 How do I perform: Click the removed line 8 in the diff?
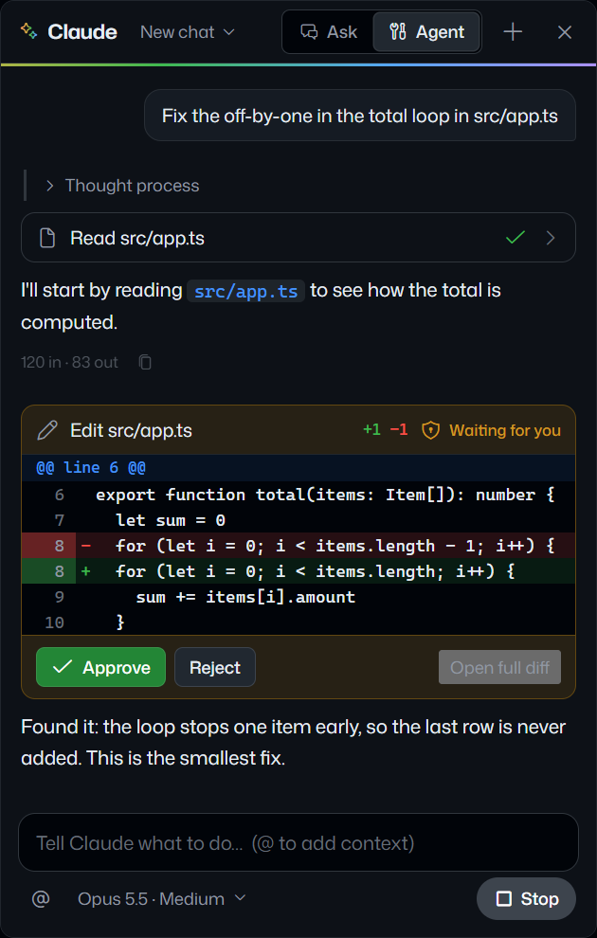pos(298,546)
